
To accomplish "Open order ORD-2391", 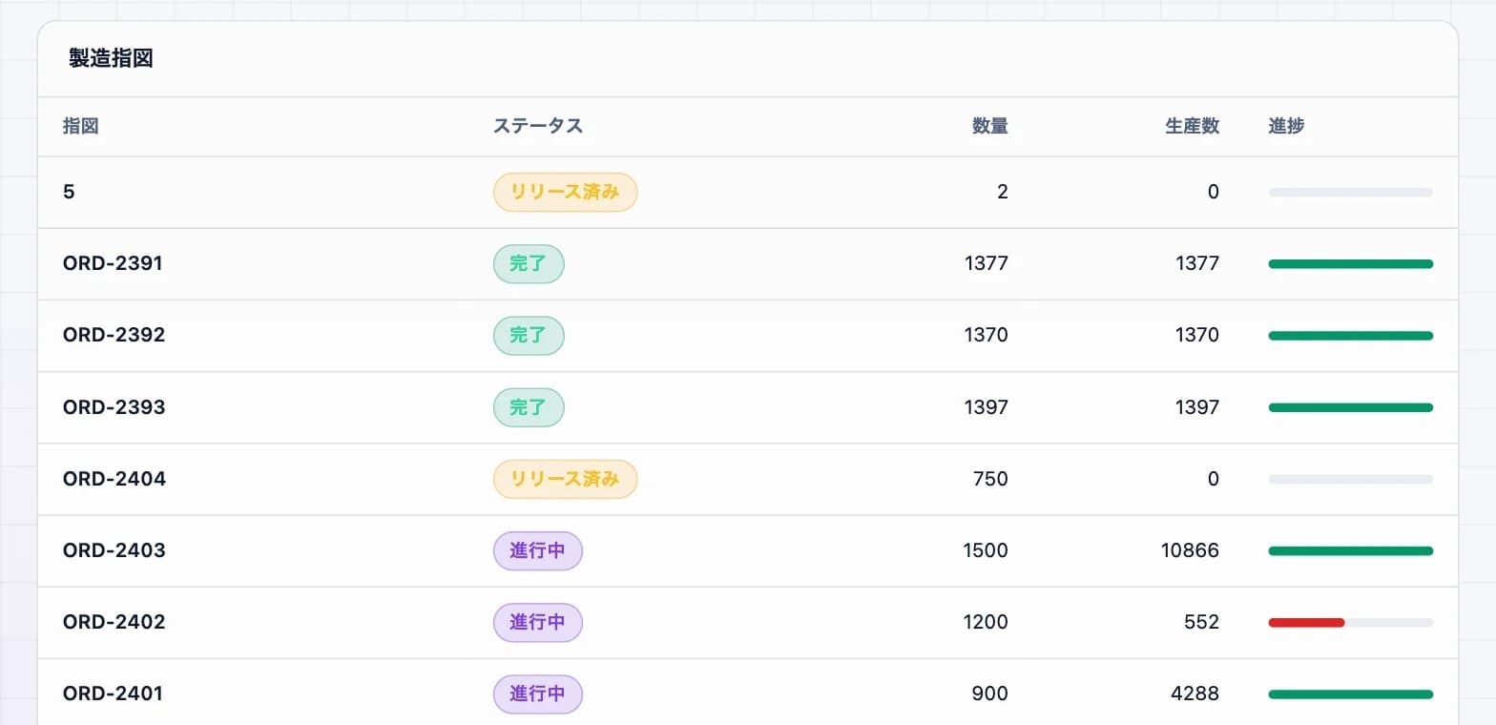I will coord(748,263).
